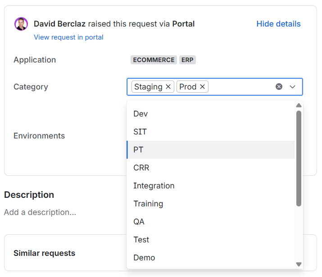The height and width of the screenshot is (277, 322).
Task: Remove the Prod tag from Category
Action: (x=203, y=87)
